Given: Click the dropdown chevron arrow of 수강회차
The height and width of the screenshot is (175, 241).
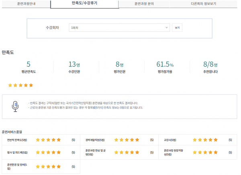Looking at the screenshot, I should [166, 28].
